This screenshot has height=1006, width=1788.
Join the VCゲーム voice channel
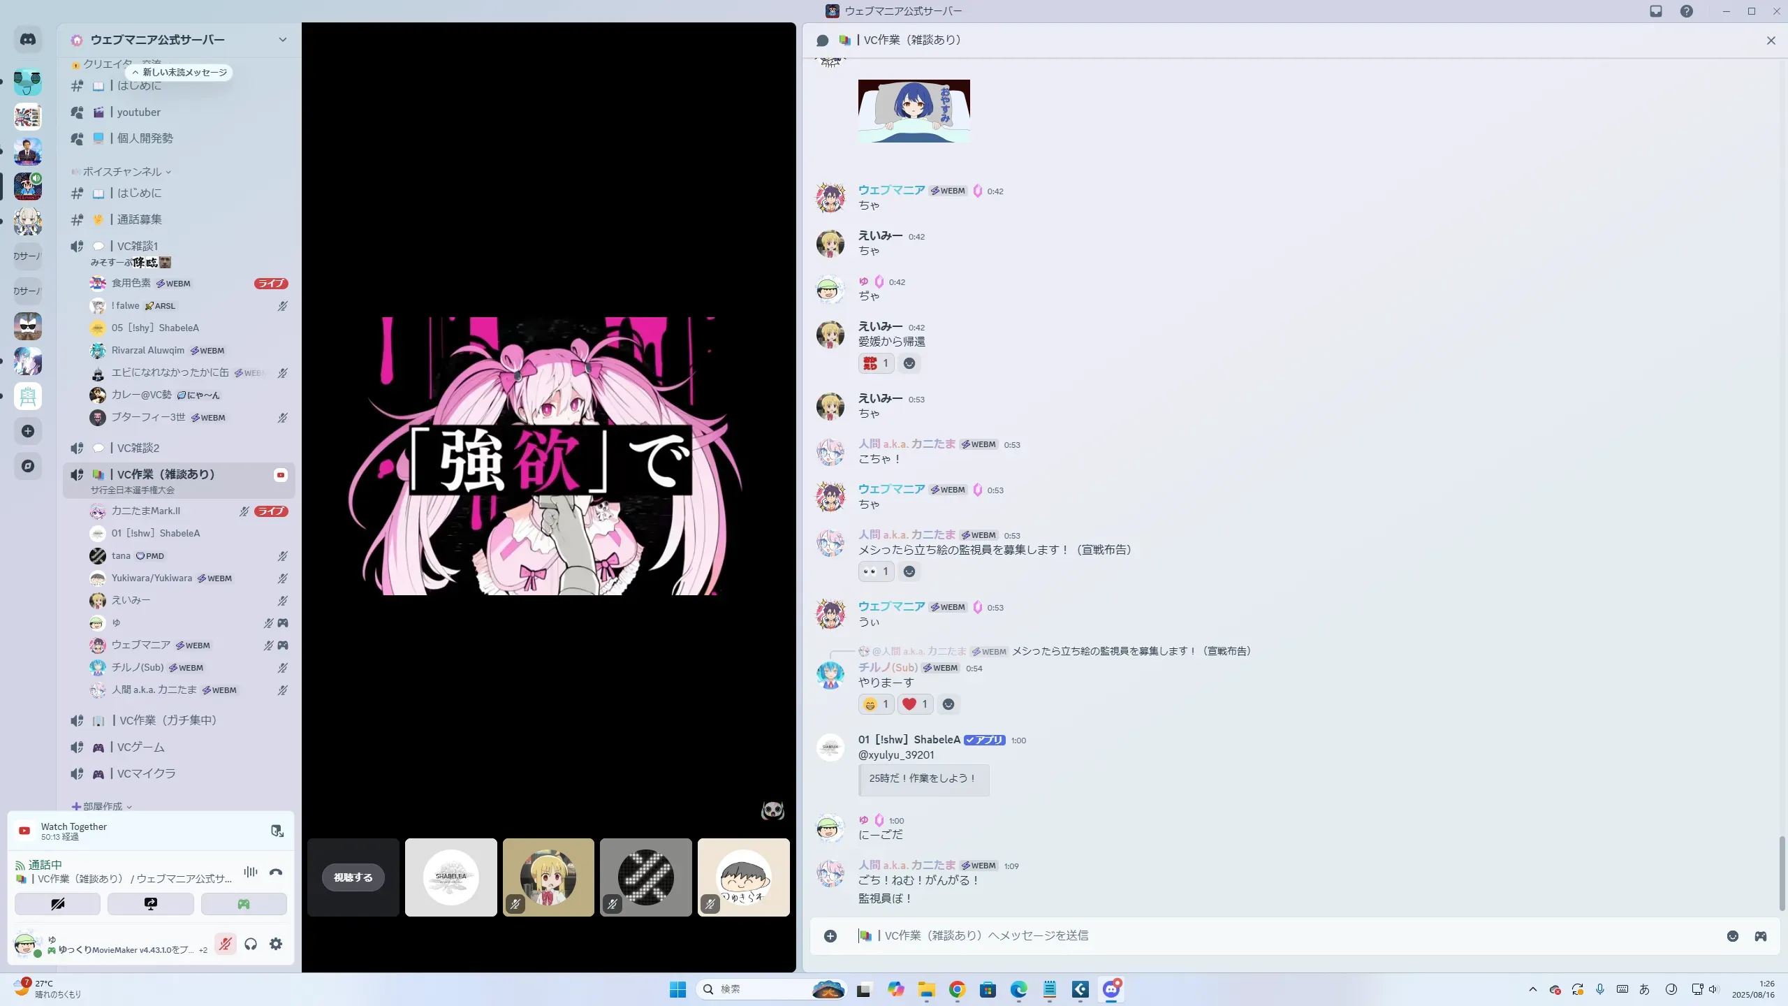(140, 748)
